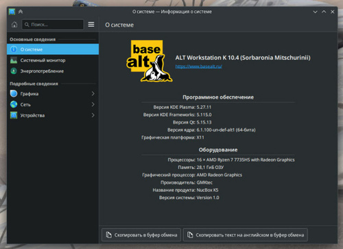Click Скопировать текст на английском в буфер обмена

pyautogui.click(x=246, y=235)
